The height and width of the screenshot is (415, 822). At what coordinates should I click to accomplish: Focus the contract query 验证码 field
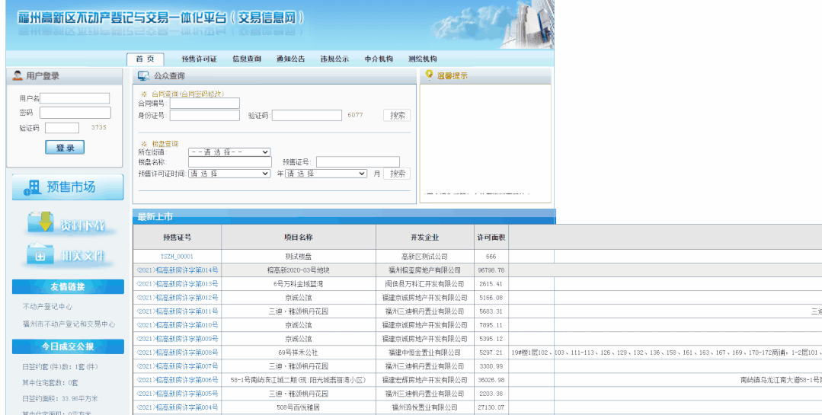pos(307,115)
